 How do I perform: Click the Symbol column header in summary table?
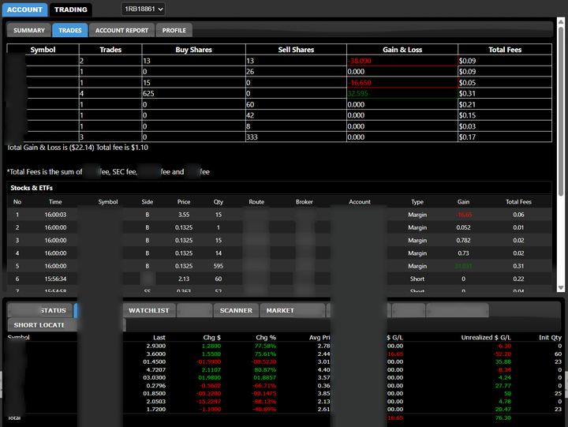43,50
